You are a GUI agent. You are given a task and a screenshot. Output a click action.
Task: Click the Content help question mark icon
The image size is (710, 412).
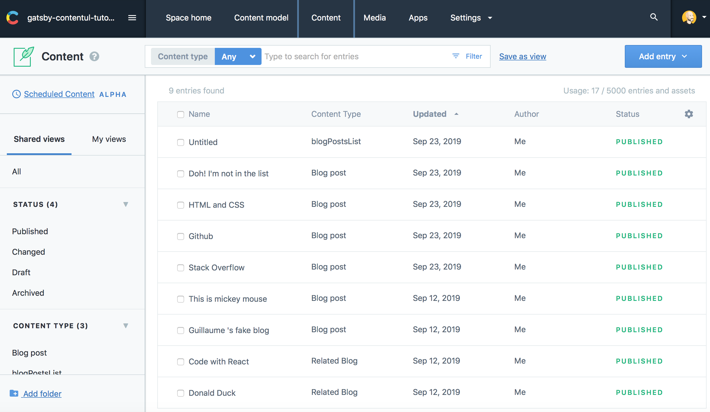94,56
